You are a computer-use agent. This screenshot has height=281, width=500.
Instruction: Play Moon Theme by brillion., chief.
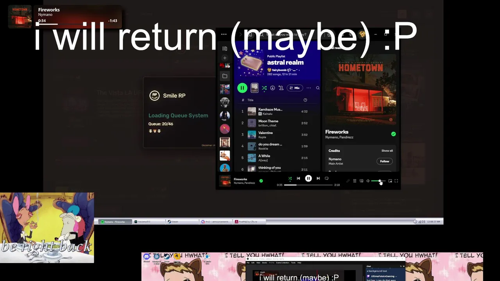click(x=277, y=123)
